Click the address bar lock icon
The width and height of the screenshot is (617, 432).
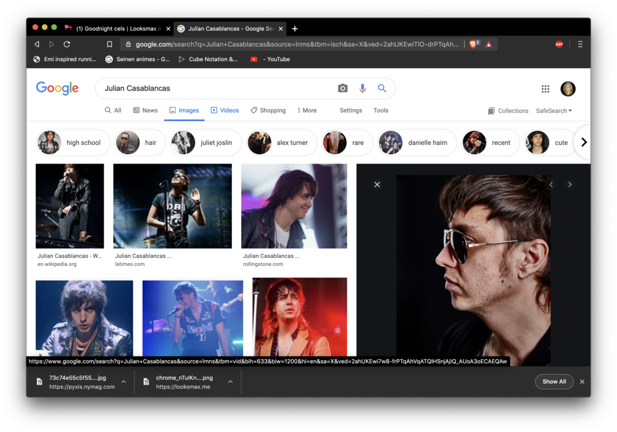coord(128,44)
